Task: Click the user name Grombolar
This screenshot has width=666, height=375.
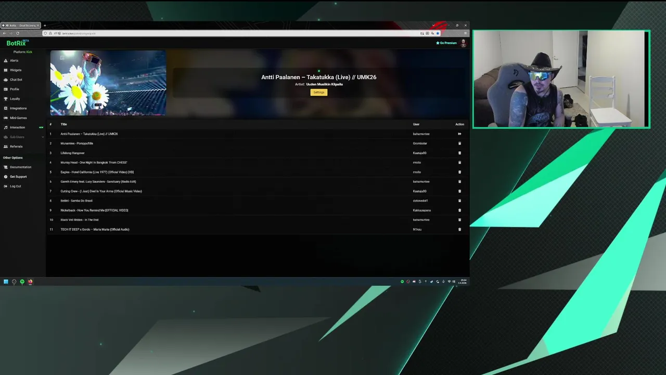Action: (420, 143)
